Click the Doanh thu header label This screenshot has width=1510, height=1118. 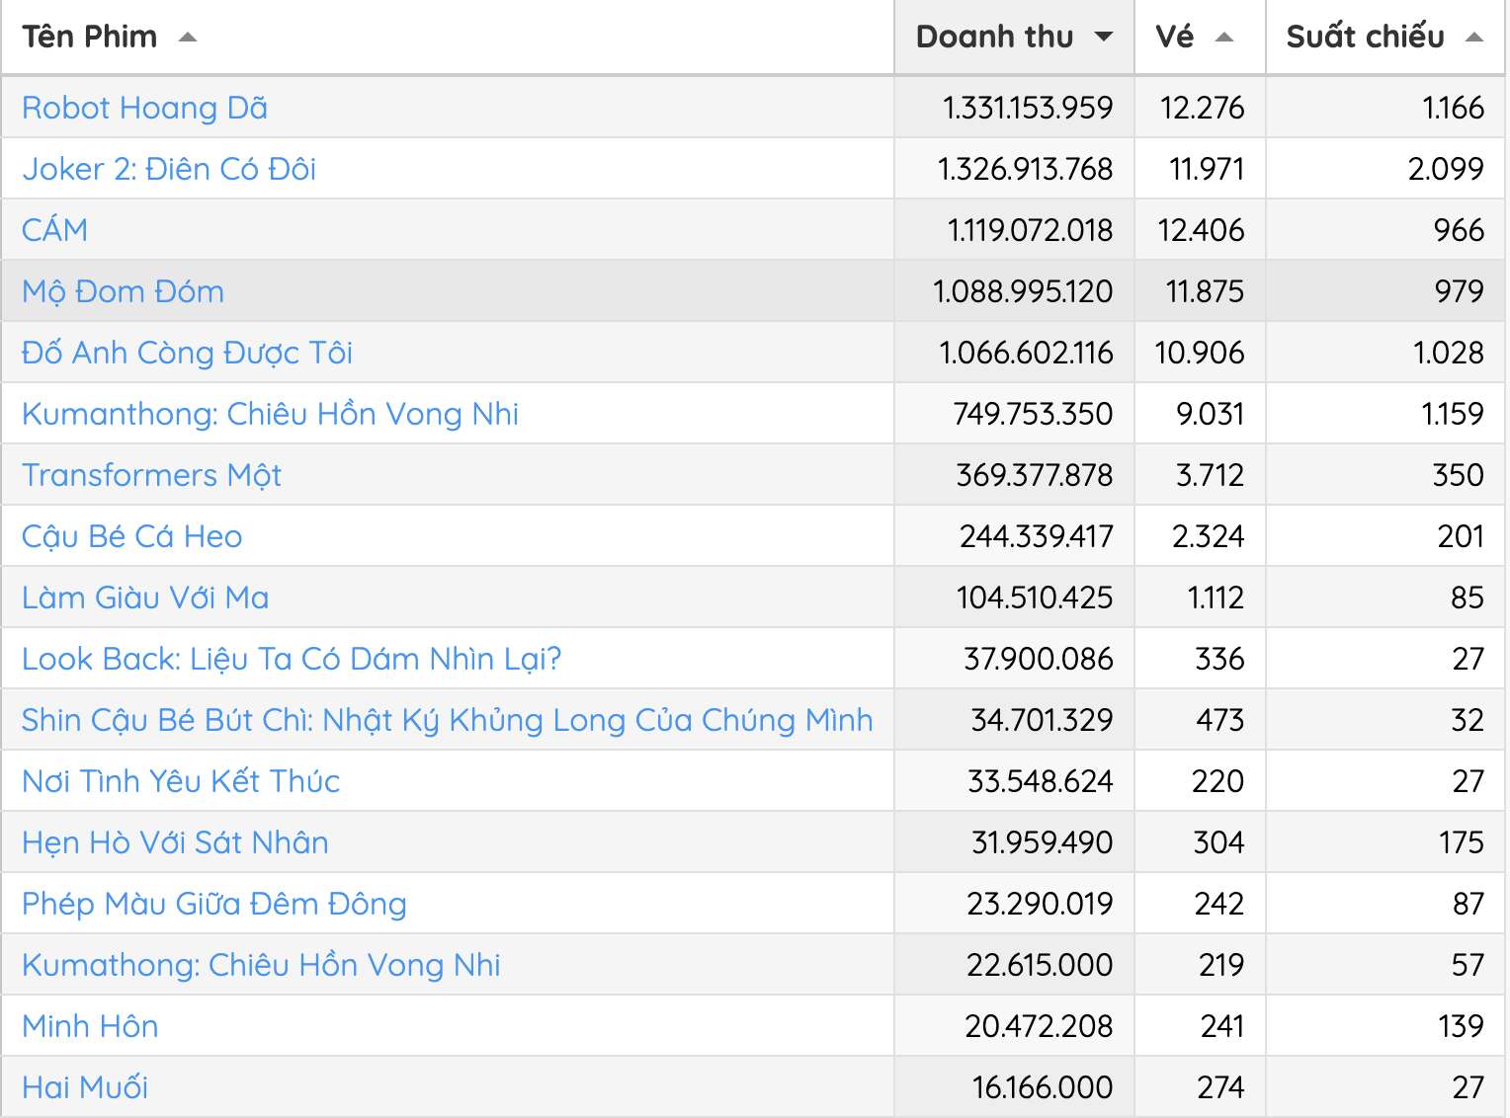pyautogui.click(x=994, y=37)
